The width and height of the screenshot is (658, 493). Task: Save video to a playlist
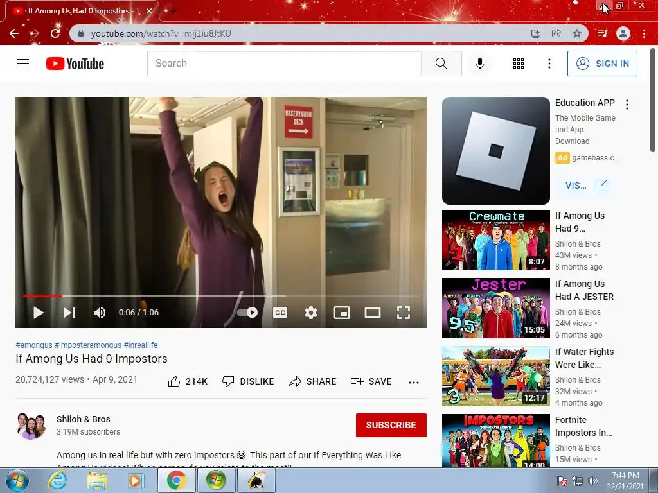coord(371,381)
